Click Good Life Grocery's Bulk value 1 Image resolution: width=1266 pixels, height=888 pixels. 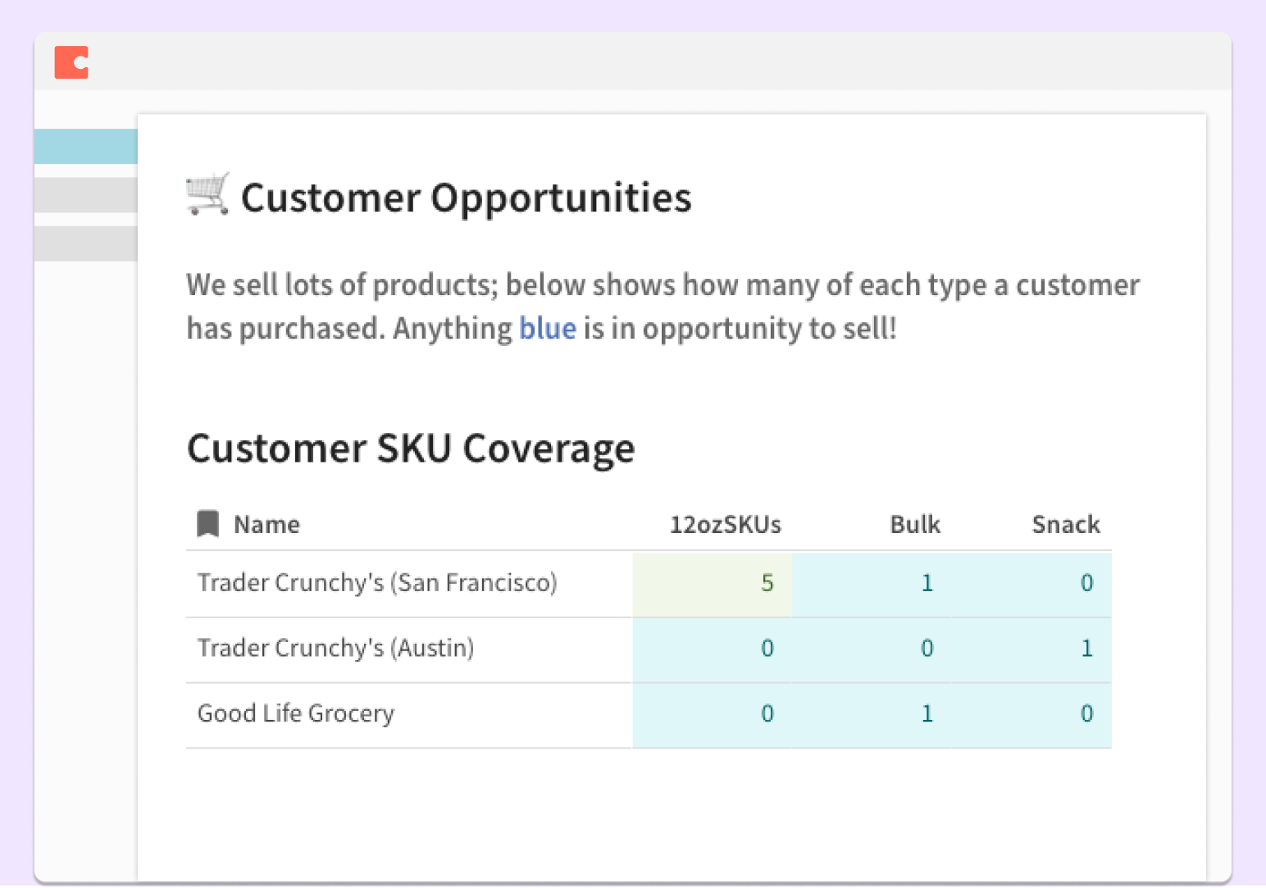(871, 715)
